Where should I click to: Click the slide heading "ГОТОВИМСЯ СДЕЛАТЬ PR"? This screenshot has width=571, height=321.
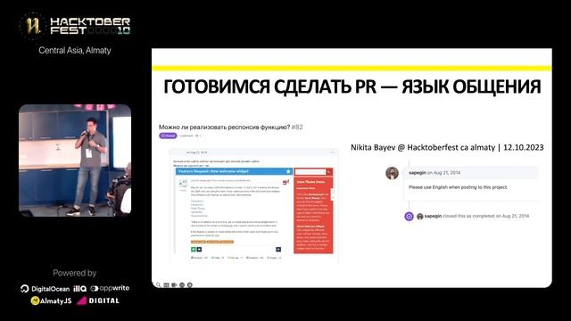[x=270, y=86]
